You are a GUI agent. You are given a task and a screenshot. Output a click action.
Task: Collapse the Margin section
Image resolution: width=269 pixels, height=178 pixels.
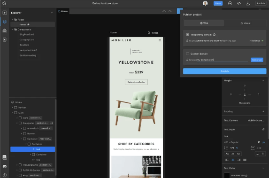click(x=263, y=80)
